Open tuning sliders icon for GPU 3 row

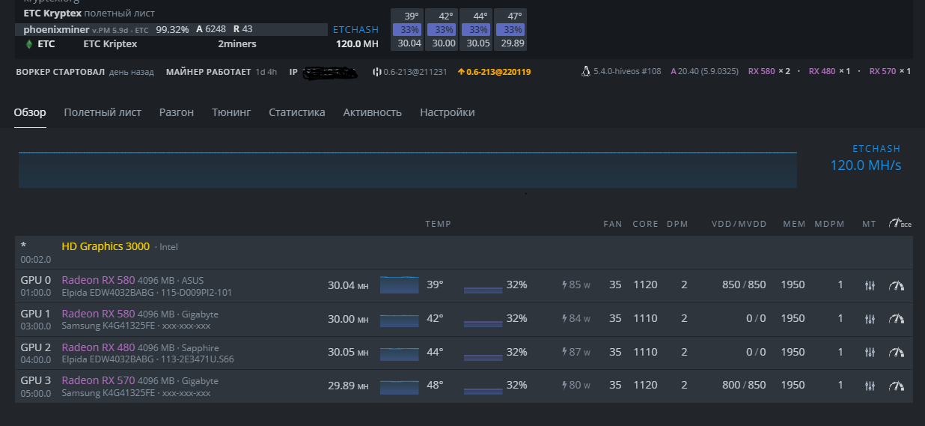(x=870, y=386)
